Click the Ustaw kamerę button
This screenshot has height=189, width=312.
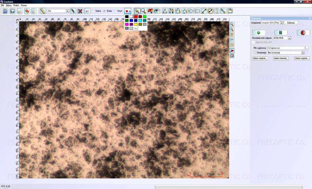coord(281,58)
